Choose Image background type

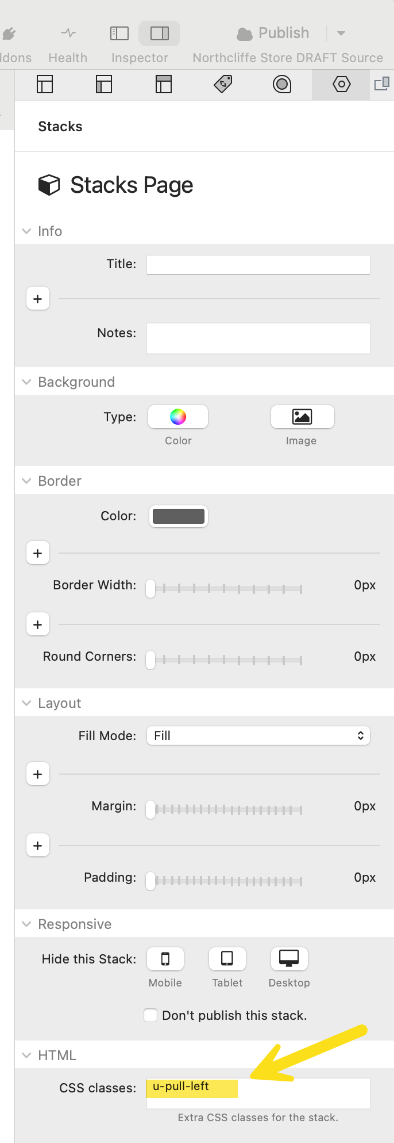point(302,417)
